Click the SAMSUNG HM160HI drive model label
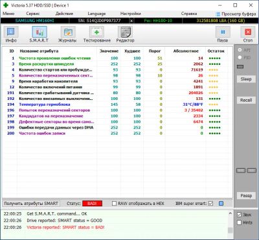 click(x=35, y=21)
